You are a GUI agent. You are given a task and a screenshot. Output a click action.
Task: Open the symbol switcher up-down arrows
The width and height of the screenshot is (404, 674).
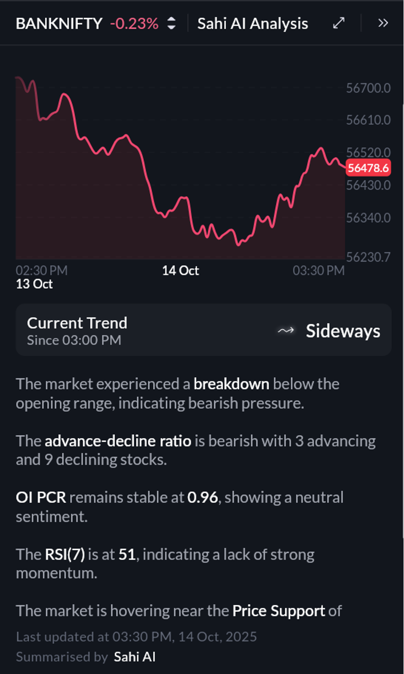[x=172, y=23]
